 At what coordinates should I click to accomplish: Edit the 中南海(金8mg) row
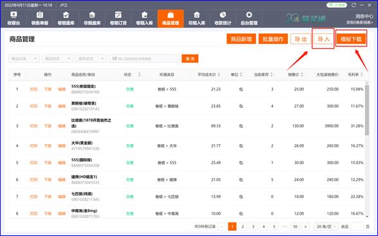[62, 213]
